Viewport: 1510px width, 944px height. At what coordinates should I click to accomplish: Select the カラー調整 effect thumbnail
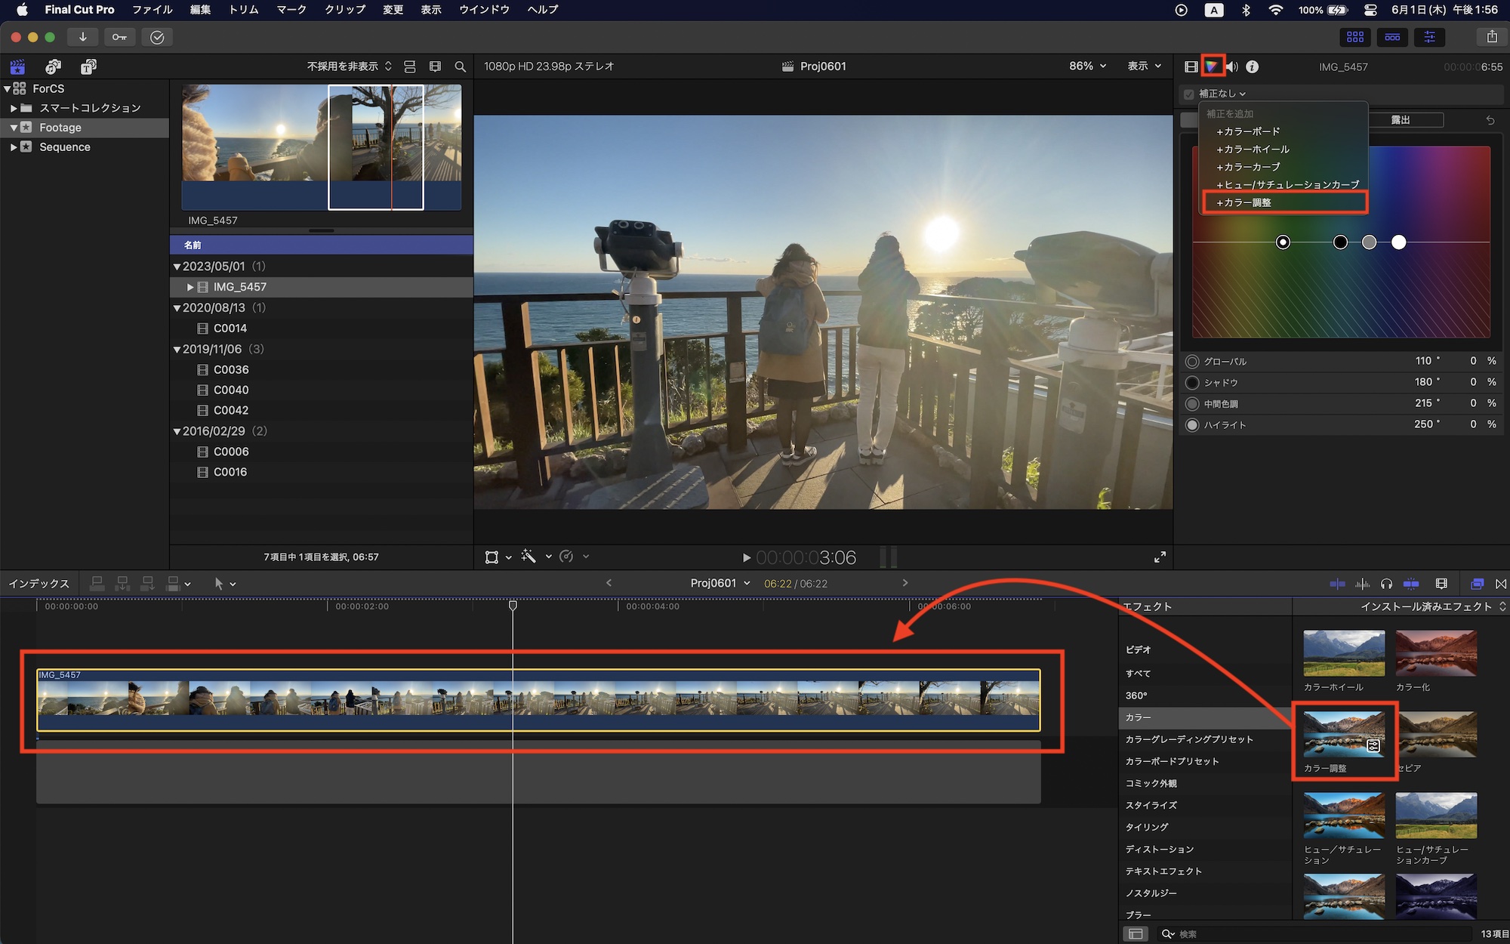[1344, 734]
